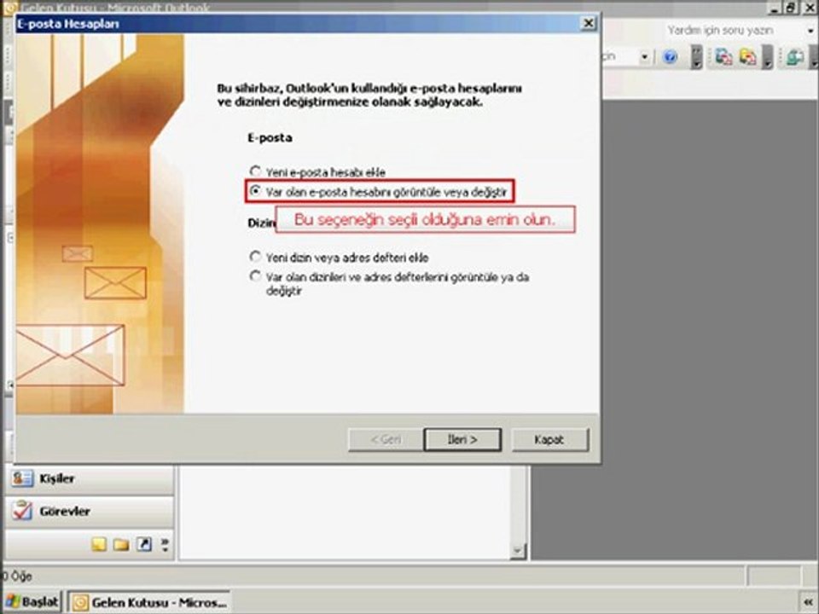Select 'Var olan dizinleri ve adres defterlerini görüntüle' option
Image resolution: width=819 pixels, height=614 pixels.
pos(255,275)
